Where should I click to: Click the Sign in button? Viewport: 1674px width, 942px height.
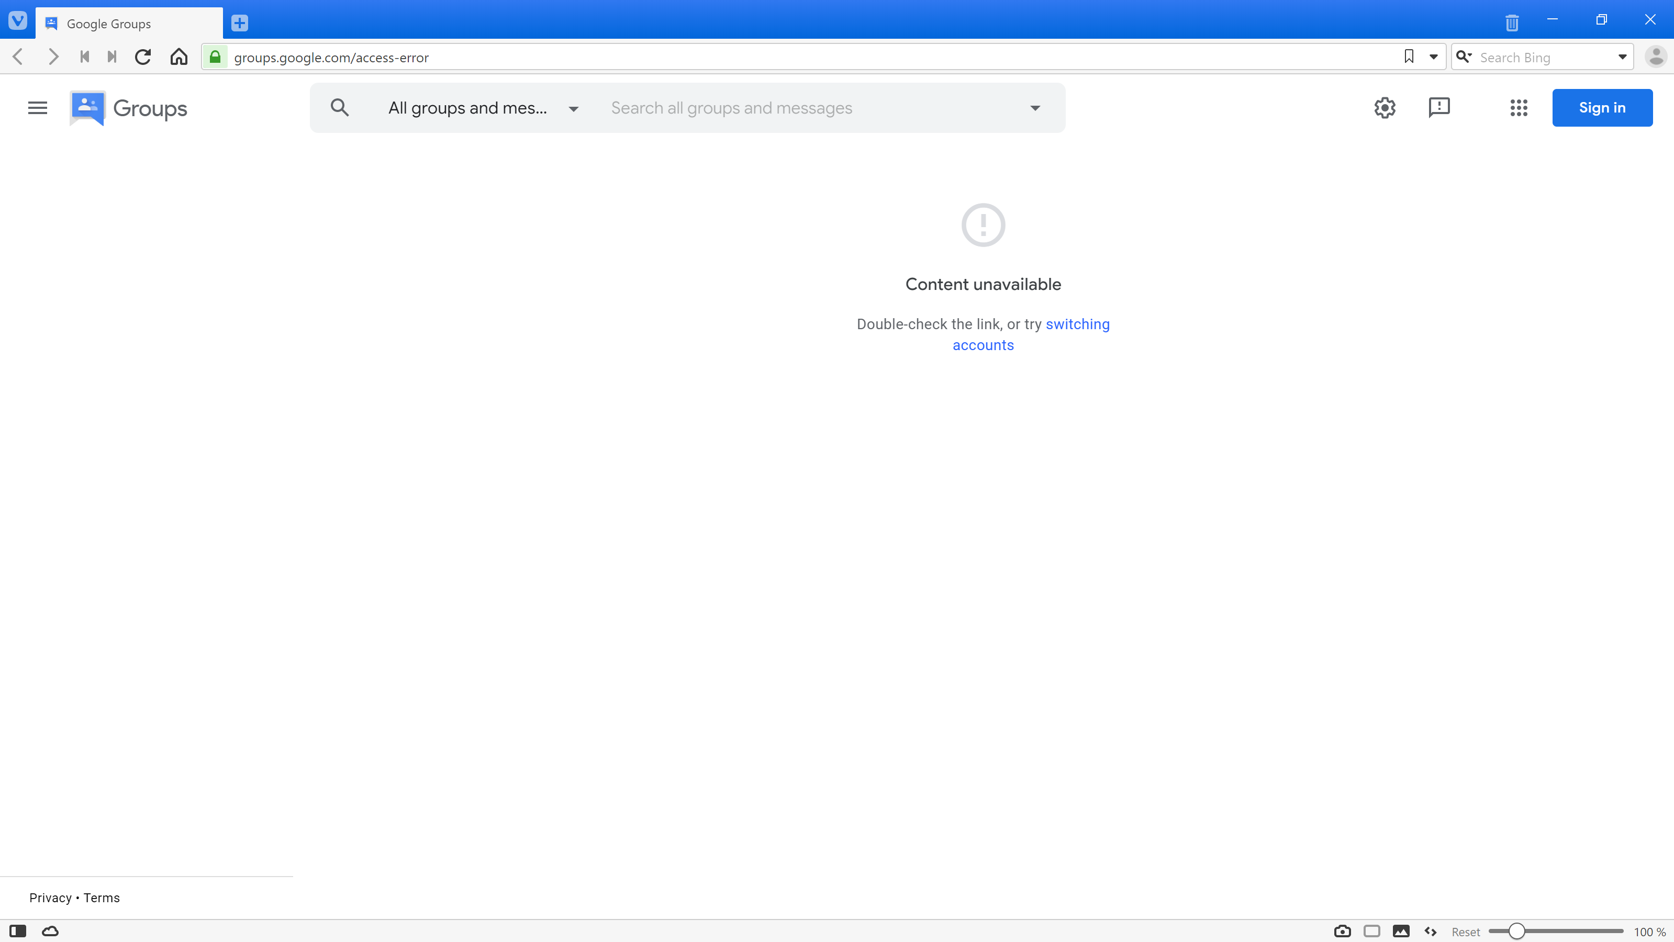[x=1602, y=108]
